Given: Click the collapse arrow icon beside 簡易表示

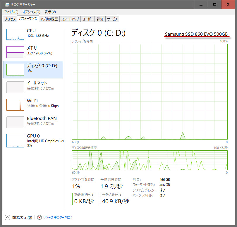Looking at the screenshot, I should click(x=7, y=217).
